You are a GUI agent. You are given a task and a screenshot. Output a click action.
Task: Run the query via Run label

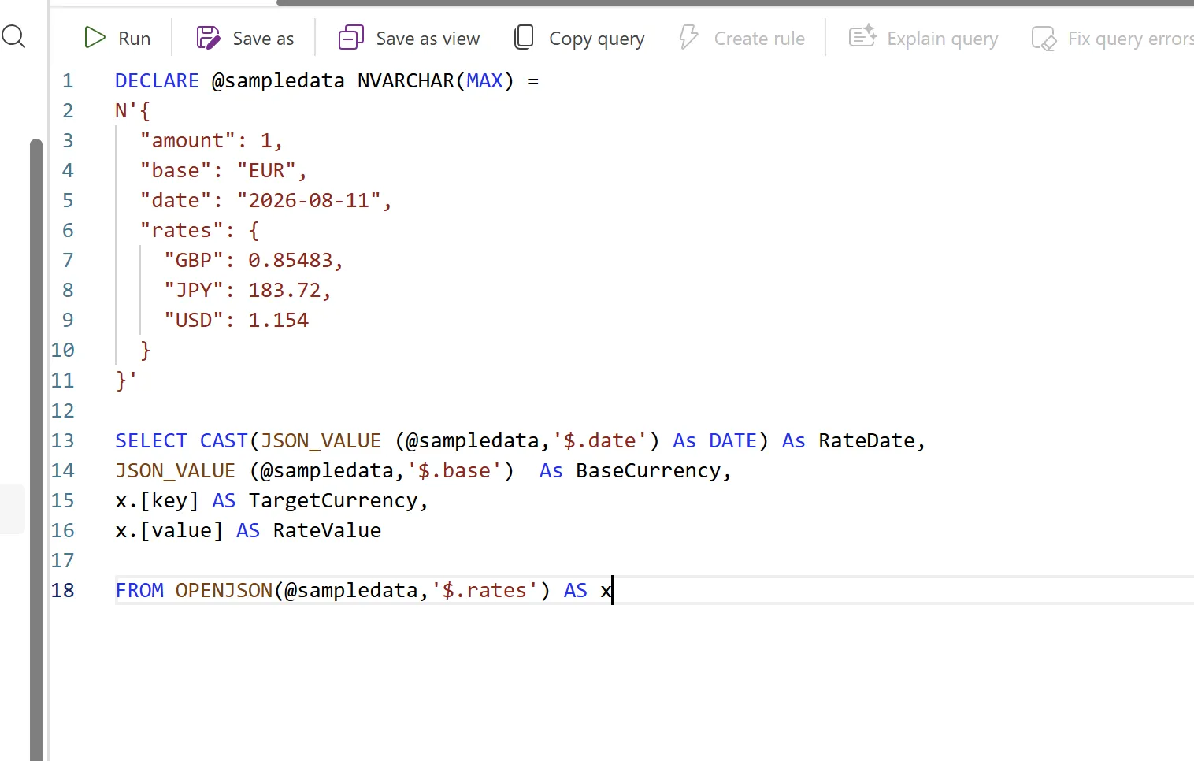(x=135, y=39)
